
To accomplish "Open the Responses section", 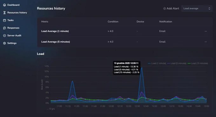I will click(13, 28).
